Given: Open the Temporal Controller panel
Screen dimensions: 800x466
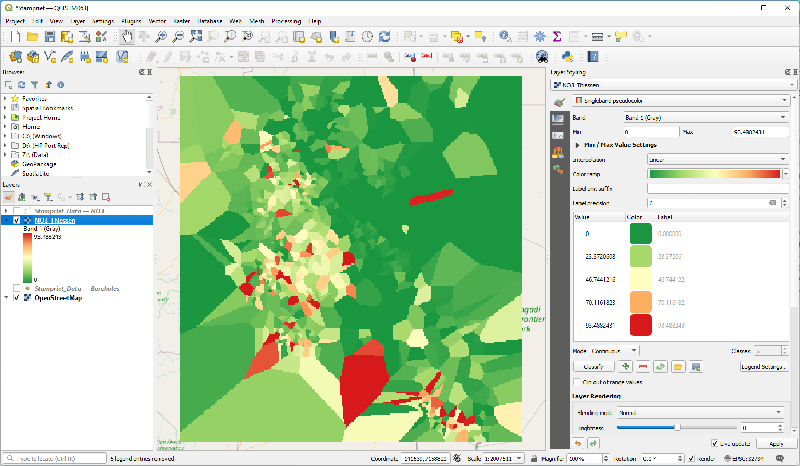Looking at the screenshot, I should pos(367,36).
